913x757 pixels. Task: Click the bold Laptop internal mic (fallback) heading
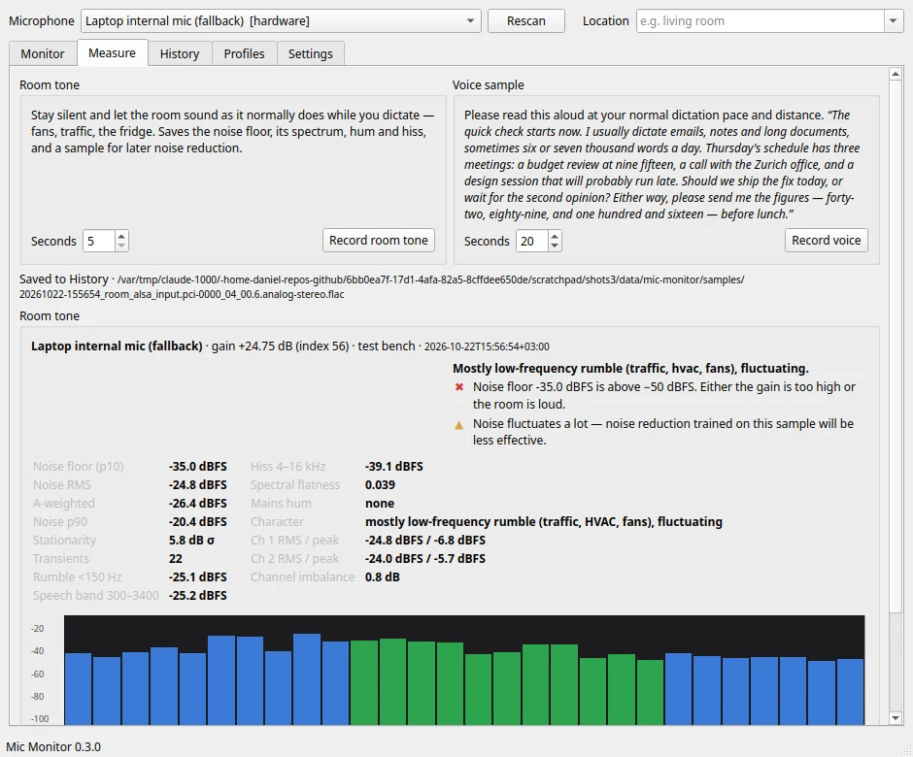117,346
